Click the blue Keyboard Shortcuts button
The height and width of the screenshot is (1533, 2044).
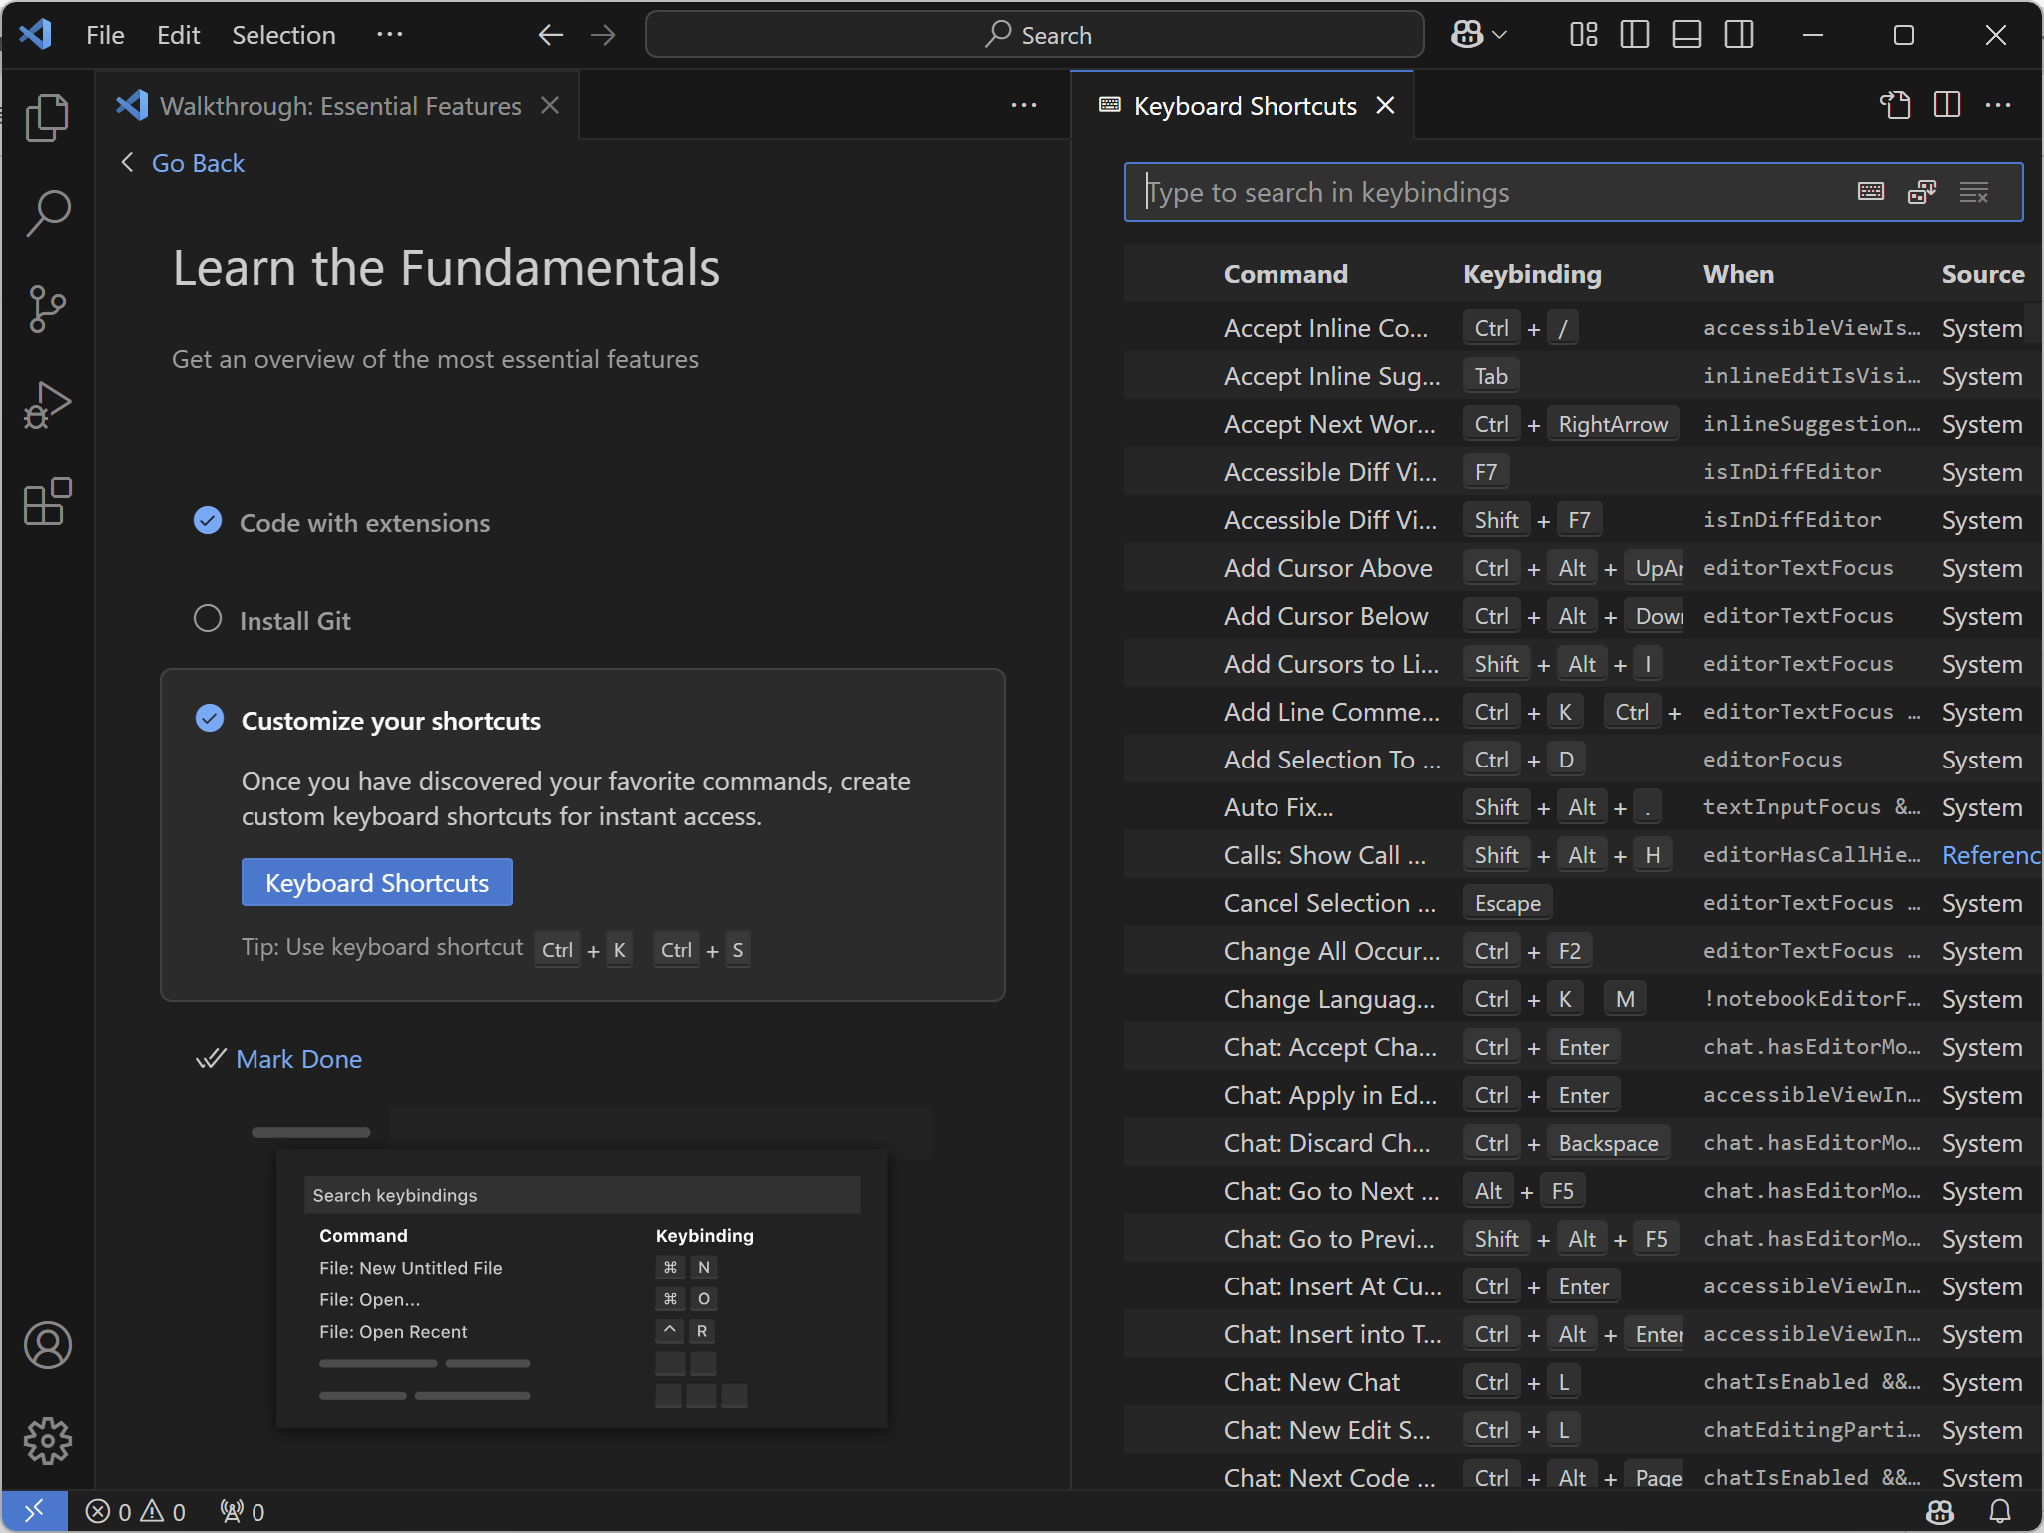pyautogui.click(x=376, y=882)
